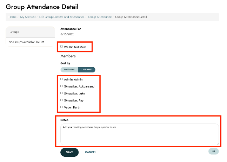Navigate to Group Attendance breadcrumb
Screen dimensions: 227x162
[x=100, y=17]
